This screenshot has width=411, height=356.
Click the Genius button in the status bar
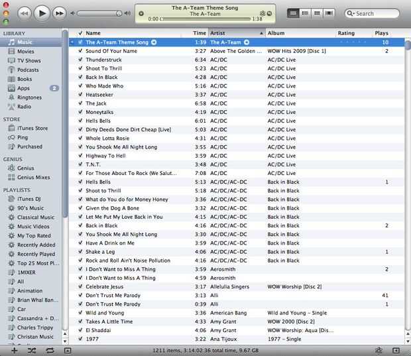[379, 351]
